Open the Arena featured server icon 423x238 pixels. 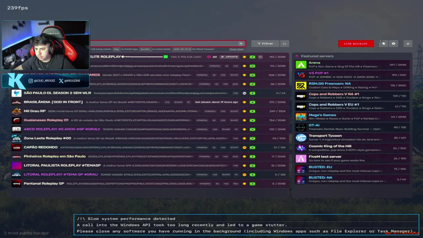301,65
